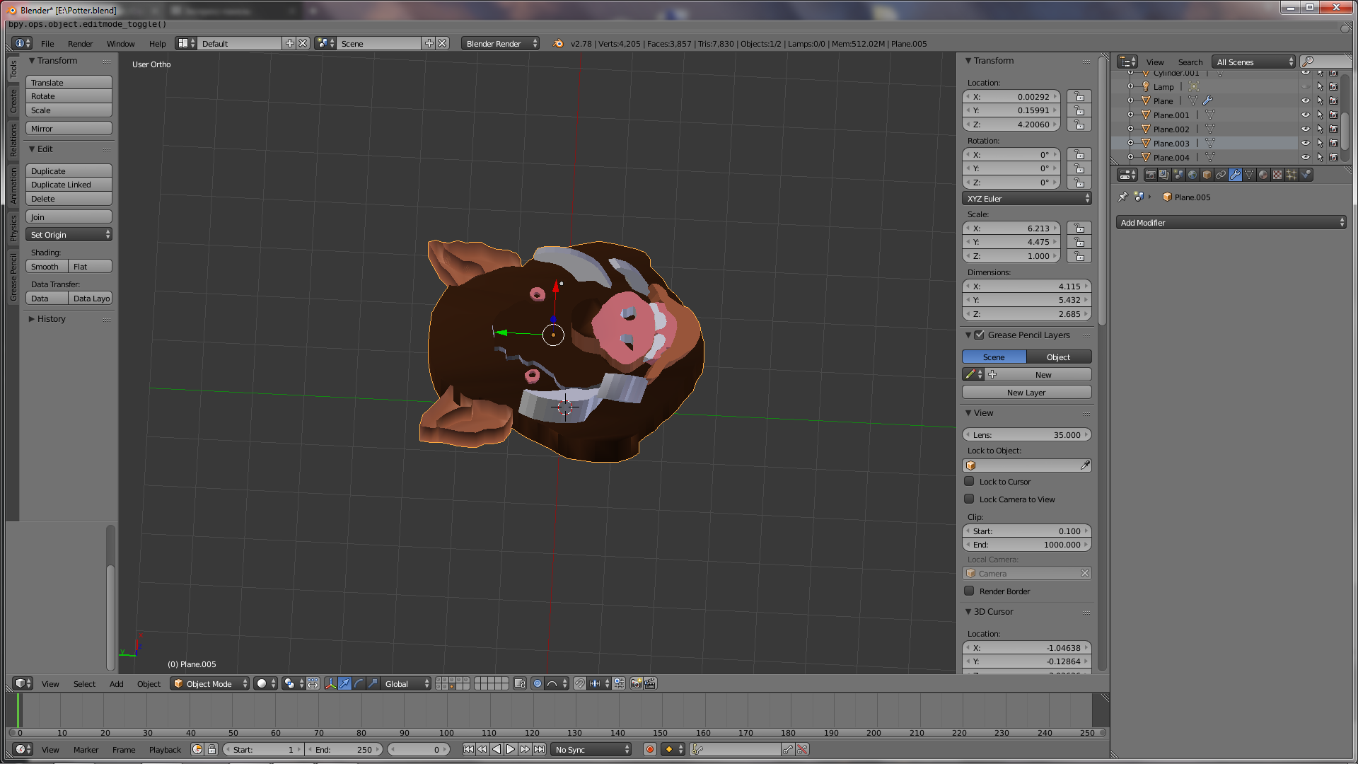This screenshot has height=764, width=1358.
Task: Click the Duplicate Linked button
Action: coord(69,184)
